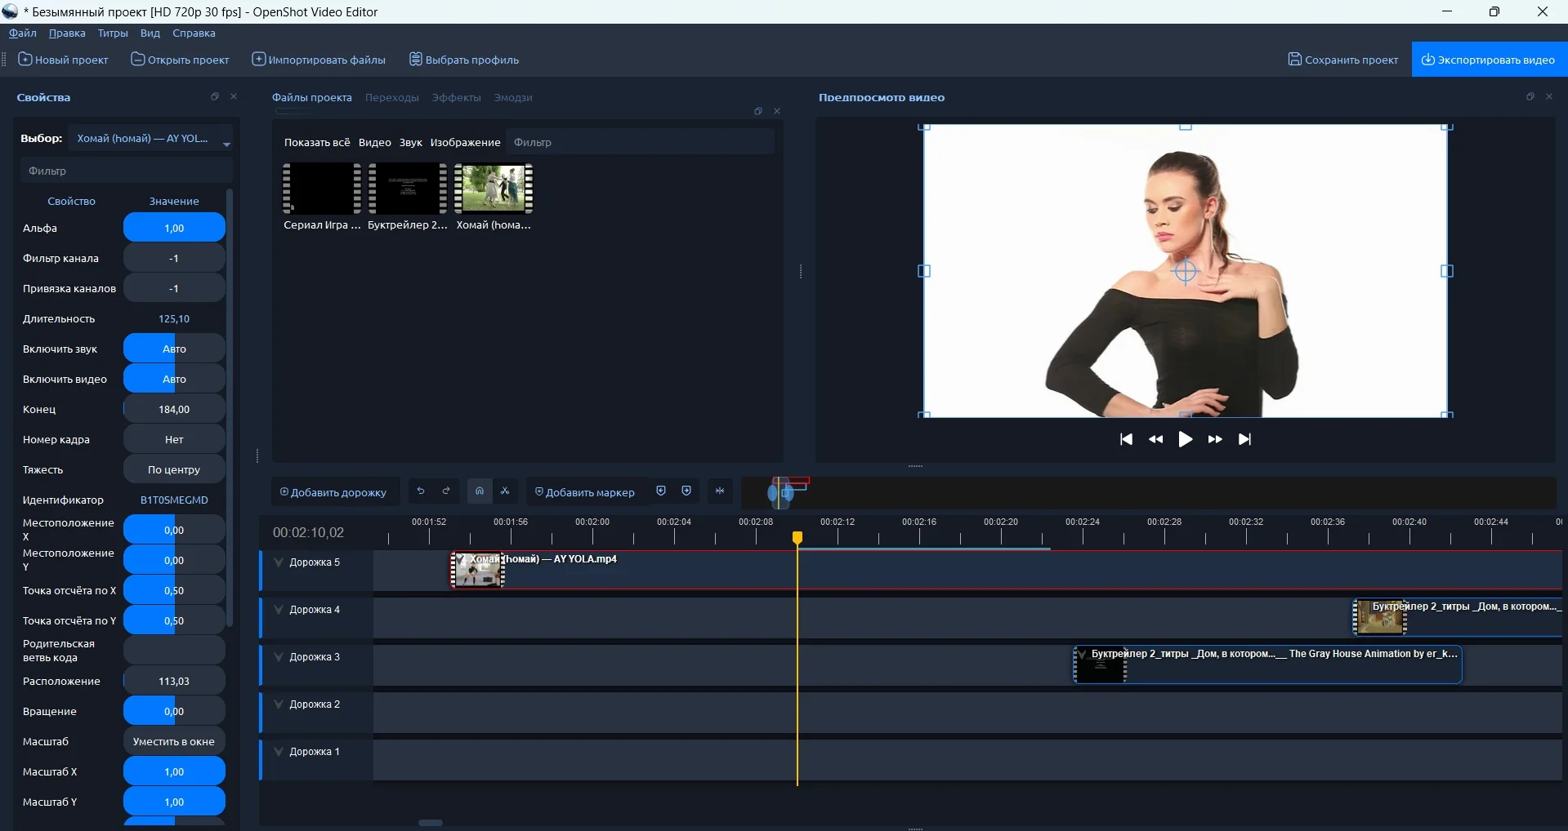Open the Выбор clip selection dropdown
1568x831 pixels.
pos(151,139)
